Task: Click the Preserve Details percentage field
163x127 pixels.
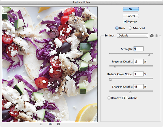Action: pos(139,62)
